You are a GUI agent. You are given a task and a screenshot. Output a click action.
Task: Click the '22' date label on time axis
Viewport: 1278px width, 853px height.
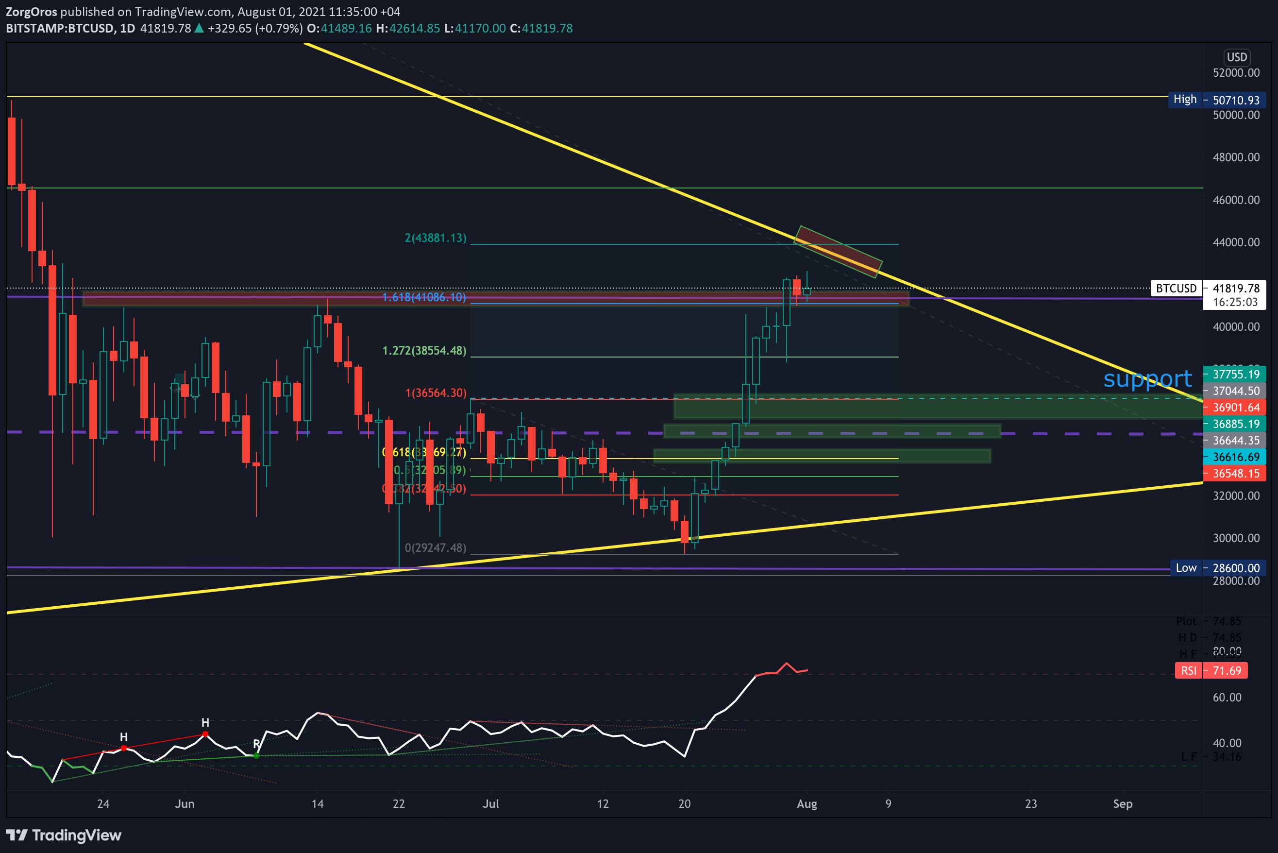pyautogui.click(x=399, y=804)
